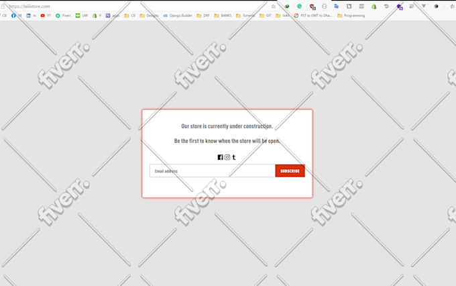Open the red shield extension with badge
Image resolution: width=456 pixels, height=286 pixels.
tap(312, 7)
